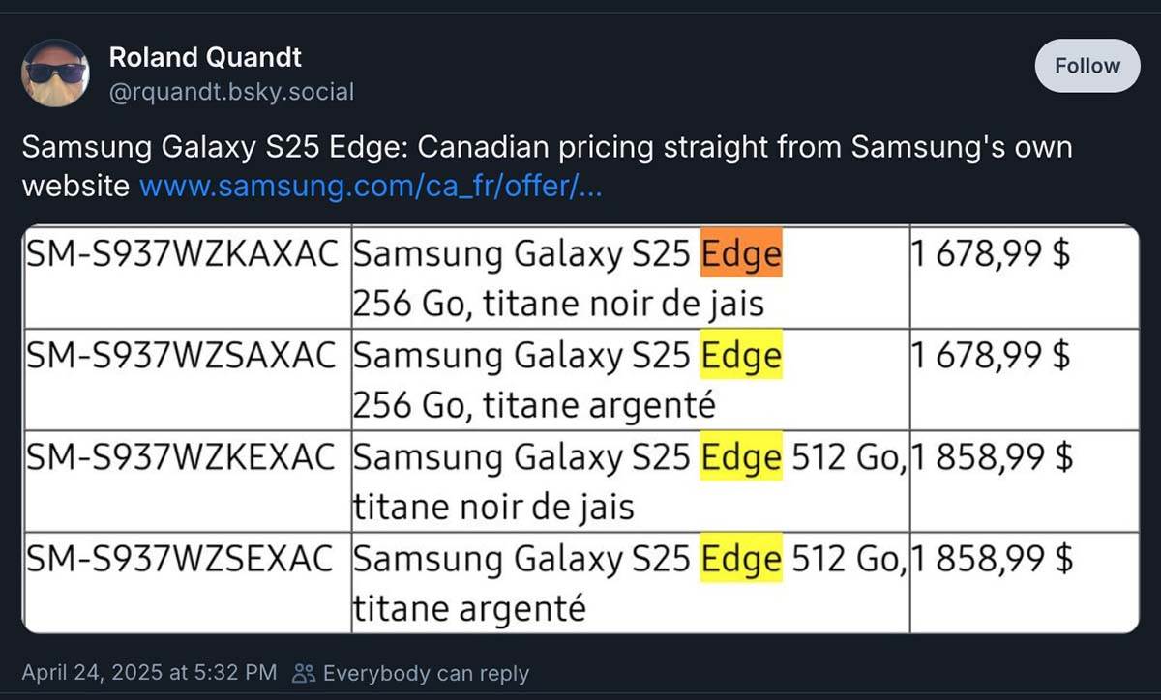Open the April 24, 2025 timestamp
The height and width of the screenshot is (700, 1161).
point(149,673)
